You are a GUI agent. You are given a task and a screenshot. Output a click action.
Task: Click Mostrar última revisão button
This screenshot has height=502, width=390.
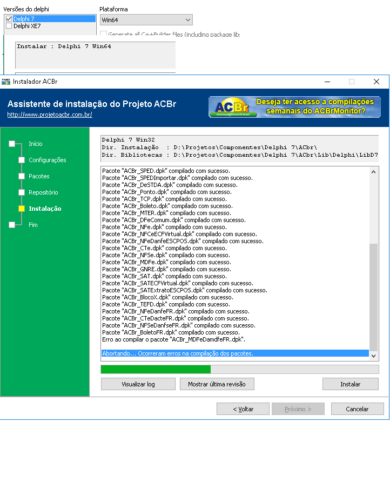217,384
